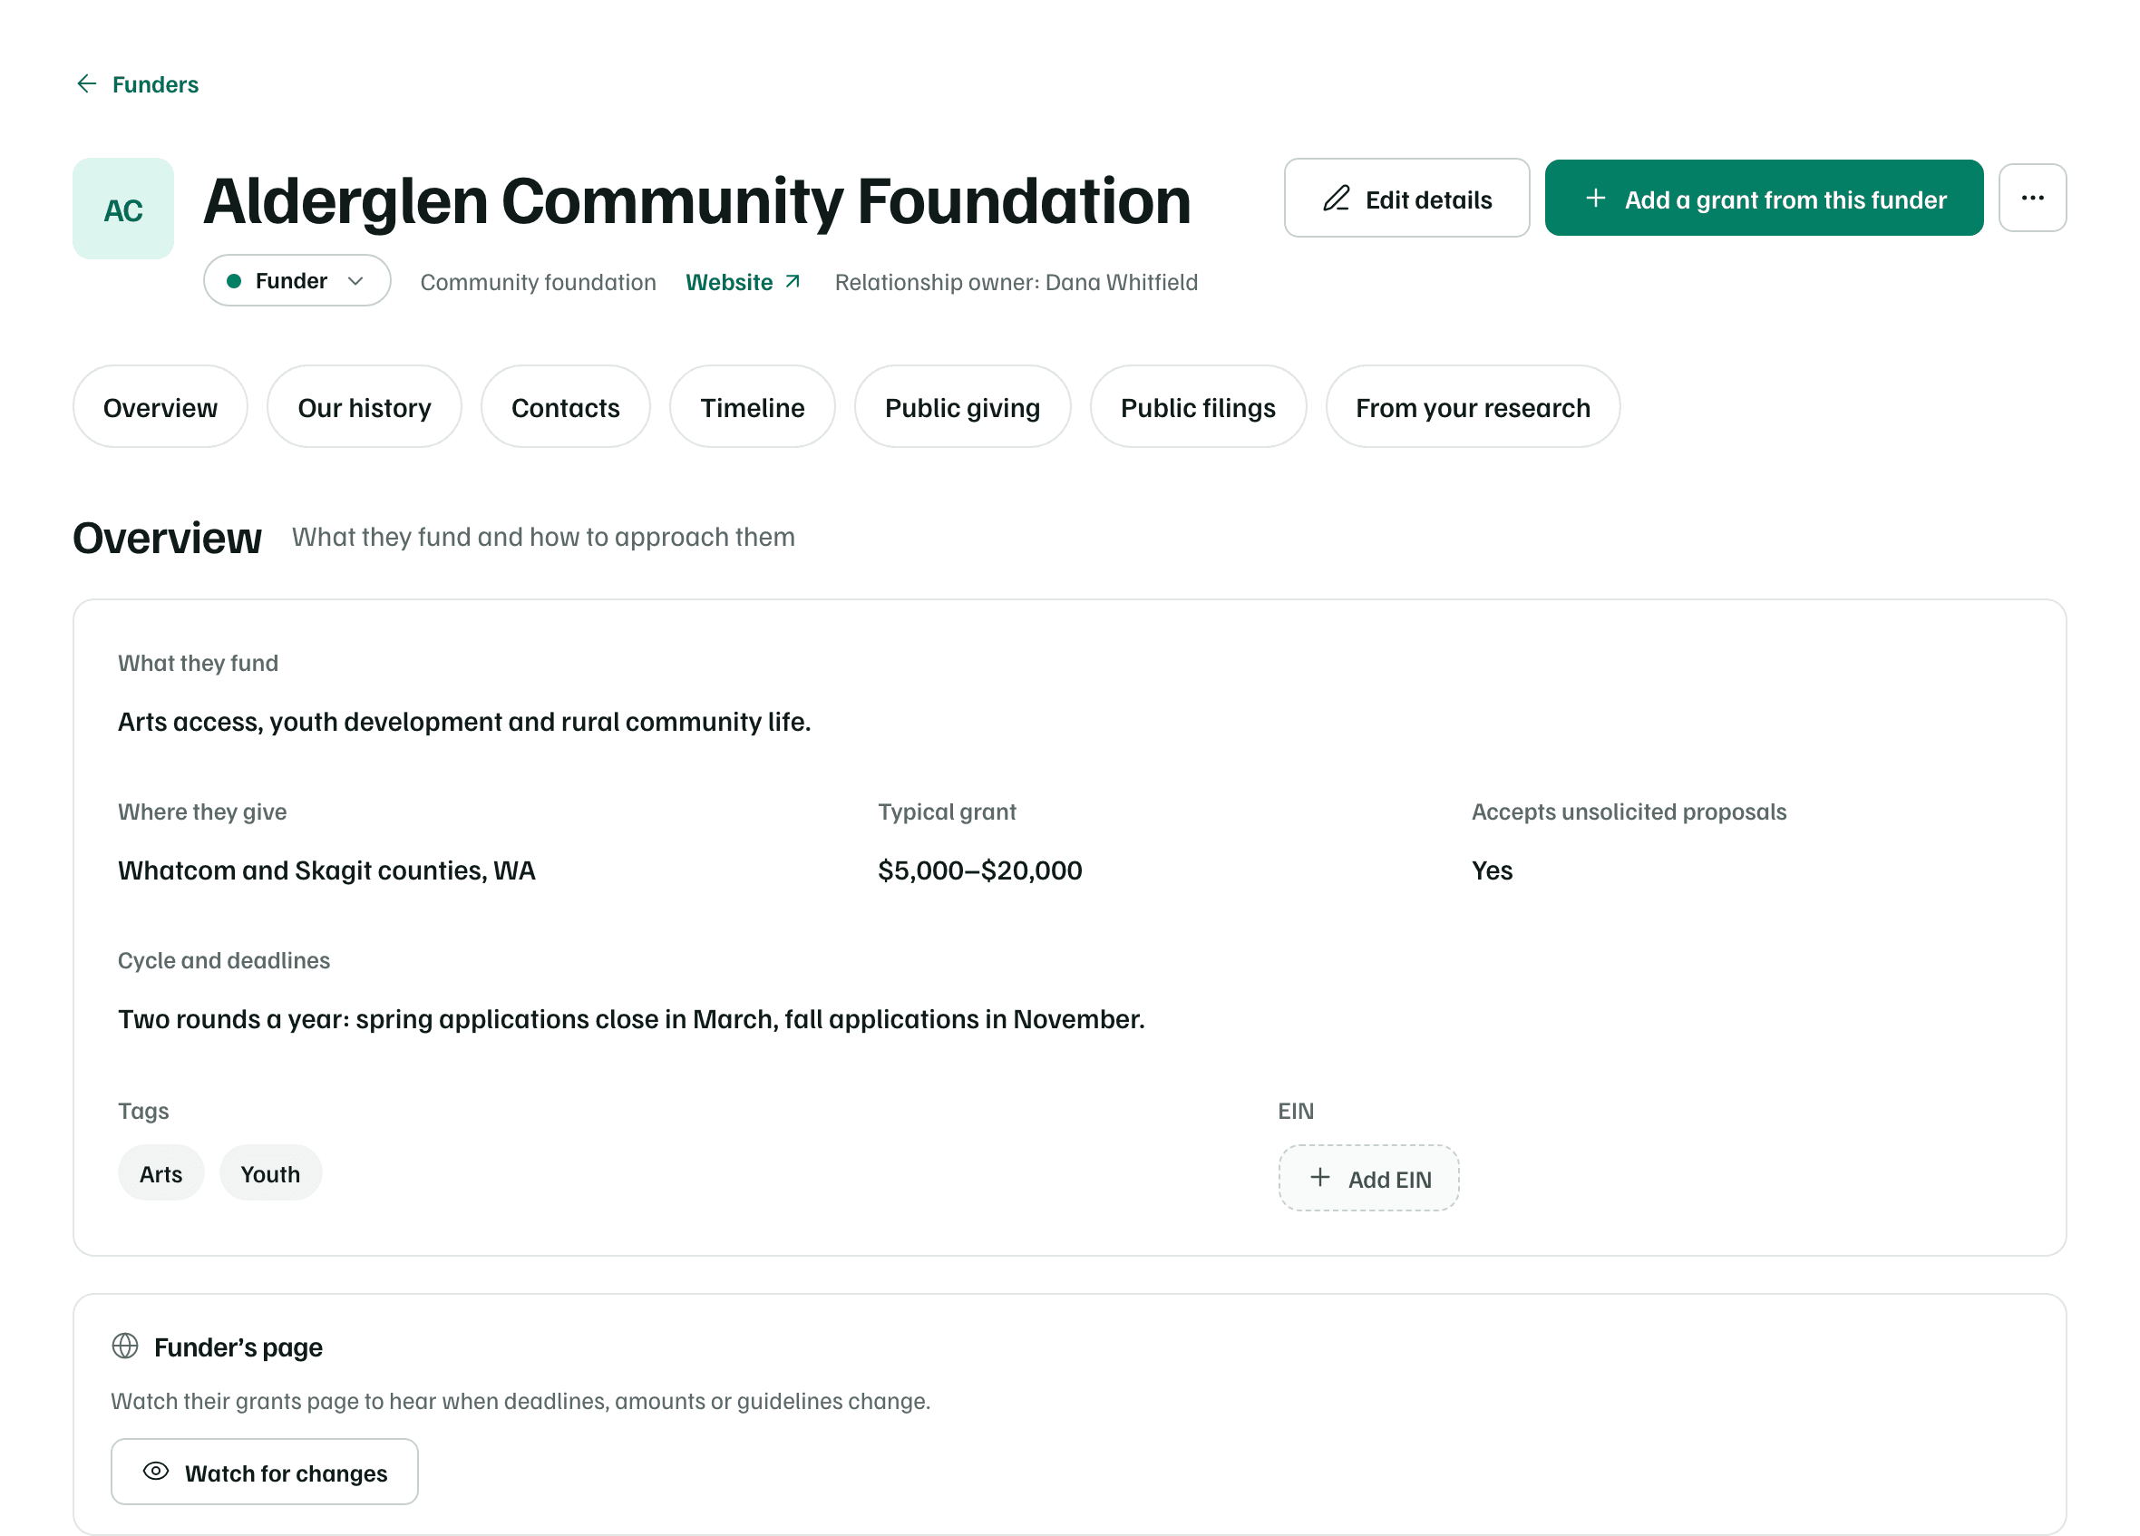Click the cycle and deadlines description text

coord(631,1019)
